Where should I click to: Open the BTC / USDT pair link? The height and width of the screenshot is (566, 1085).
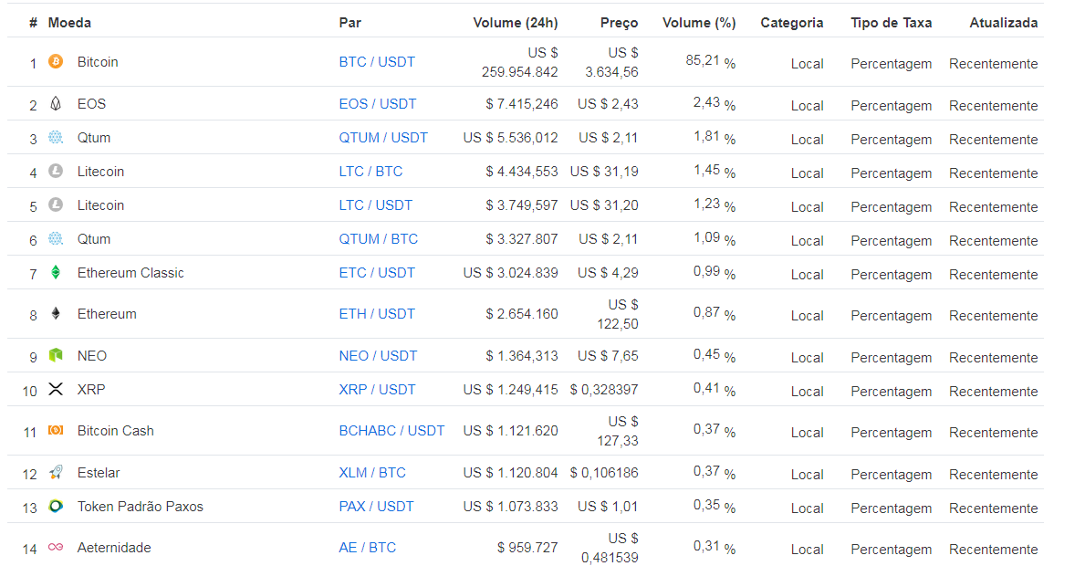[x=377, y=62]
